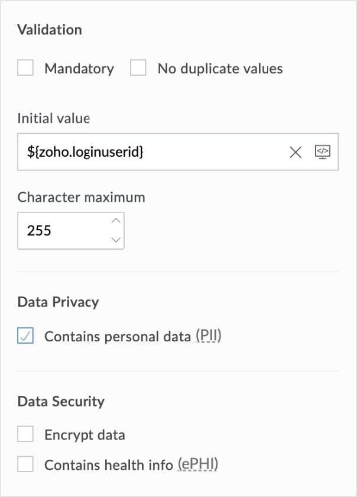This screenshot has width=357, height=497.
Task: Open the expression builder icon
Action: [x=322, y=152]
